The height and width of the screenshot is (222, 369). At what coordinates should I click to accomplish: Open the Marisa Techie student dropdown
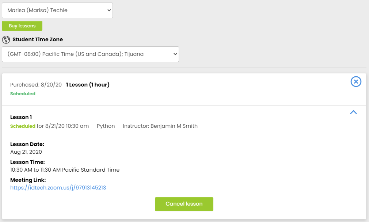[x=57, y=10]
